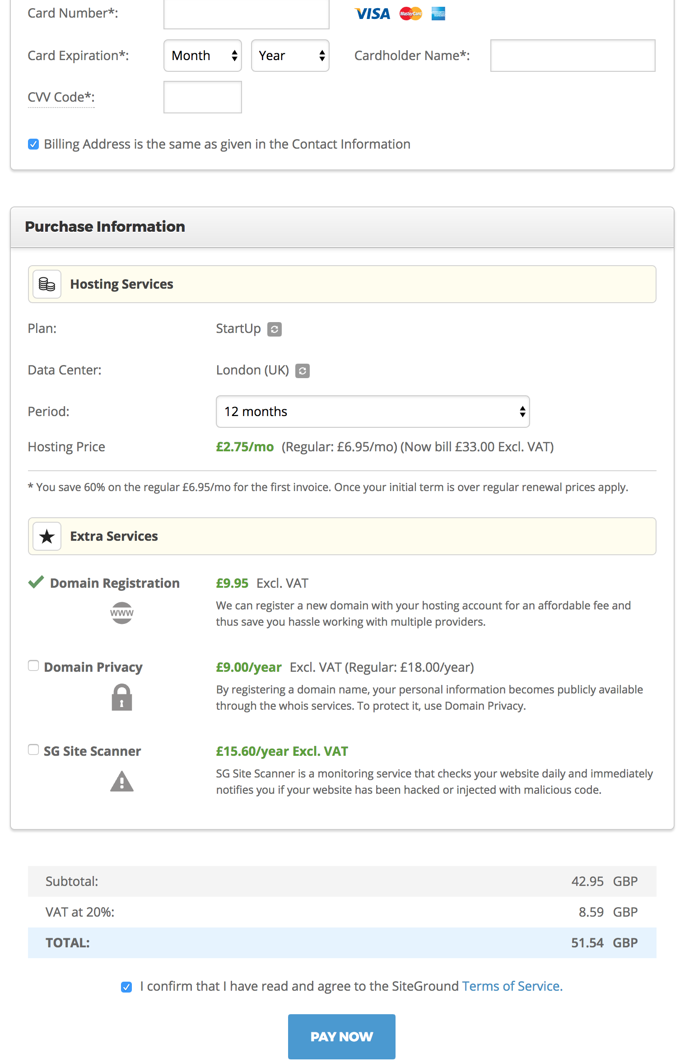
Task: Click the warning triangle icon under SG Site Scanner
Action: point(122,781)
